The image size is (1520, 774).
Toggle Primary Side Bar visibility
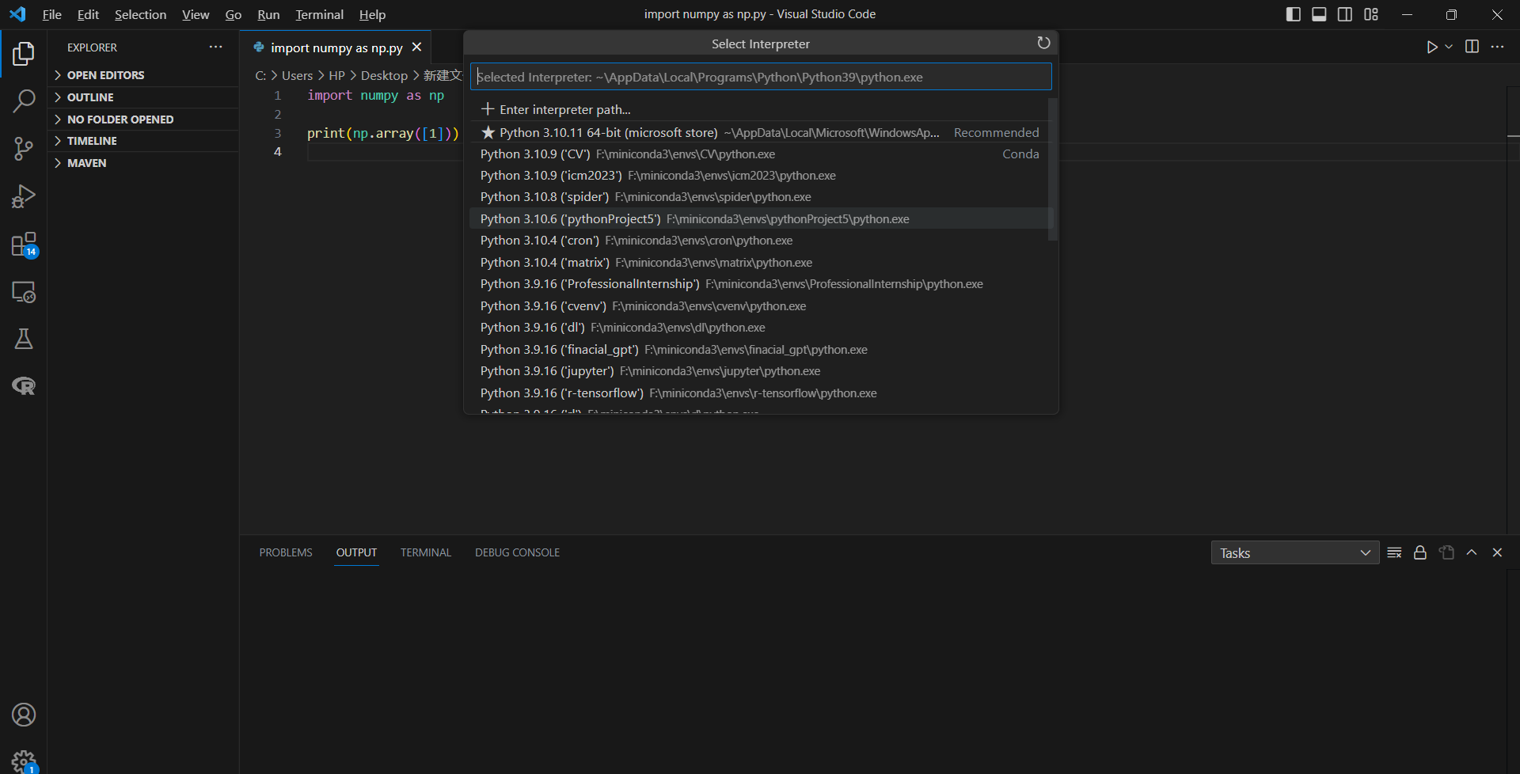[1294, 14]
